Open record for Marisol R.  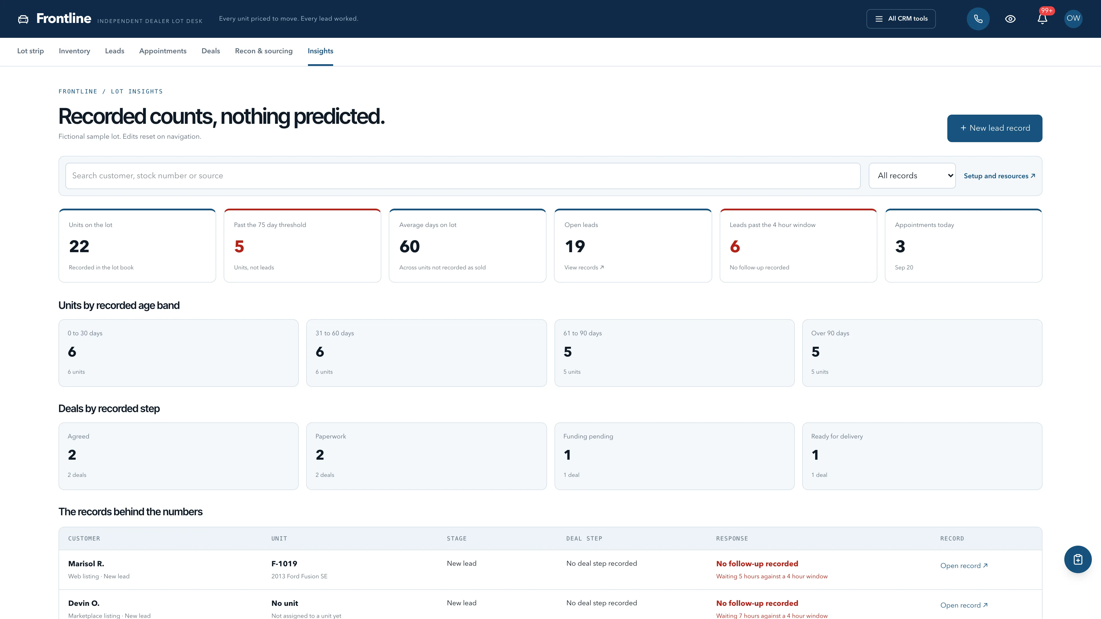point(964,566)
